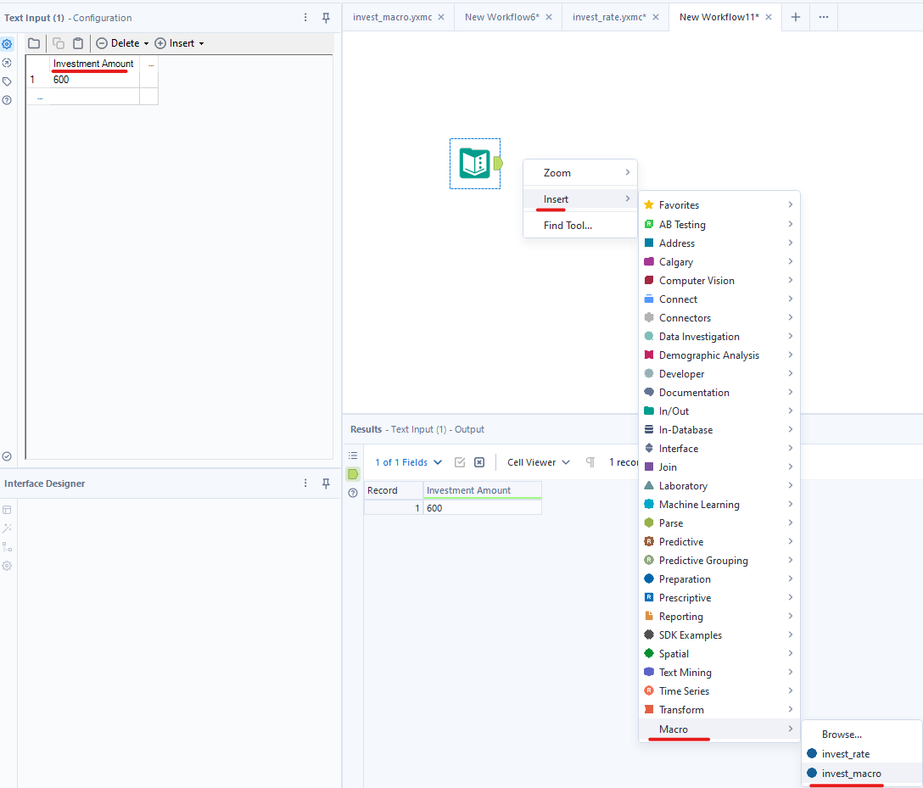
Task: Open the Delete dropdown in configuration toolbar
Action: (x=122, y=43)
